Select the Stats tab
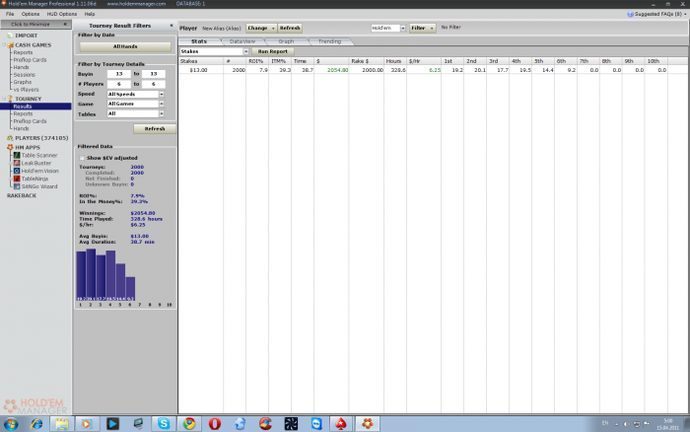The height and width of the screenshot is (432, 690). coord(199,41)
